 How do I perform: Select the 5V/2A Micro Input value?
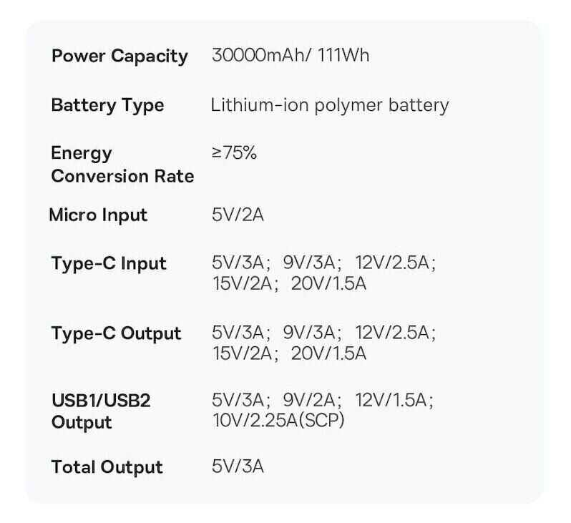pyautogui.click(x=238, y=215)
